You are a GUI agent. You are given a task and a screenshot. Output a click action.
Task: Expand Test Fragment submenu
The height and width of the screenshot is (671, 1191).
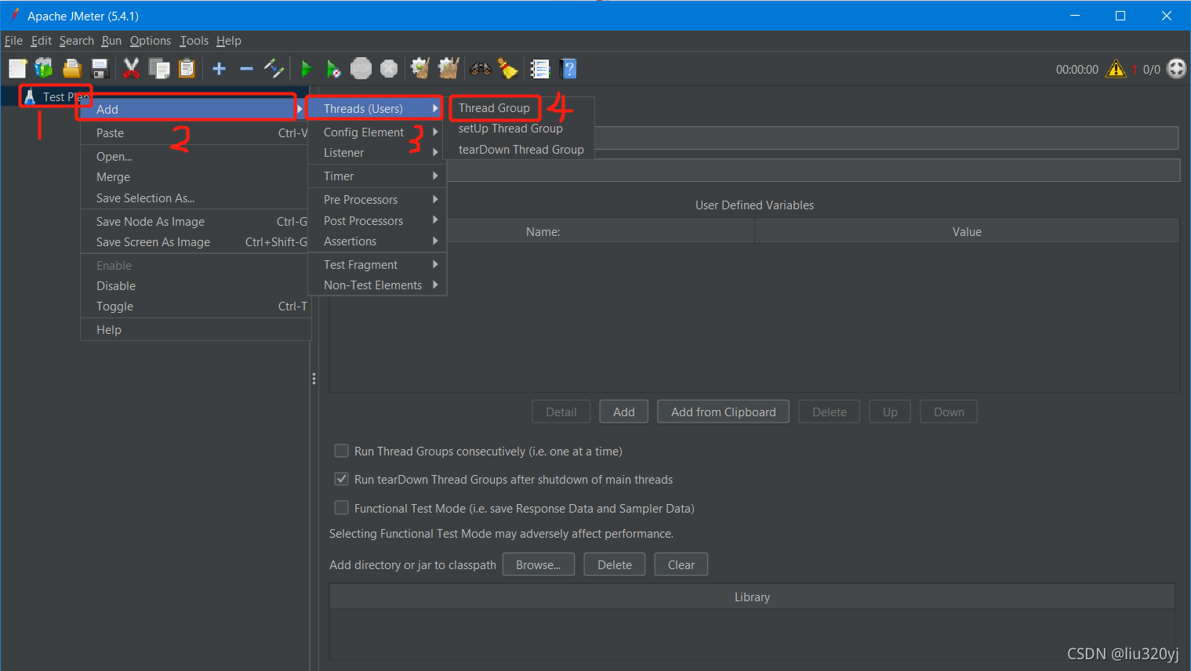click(x=378, y=265)
